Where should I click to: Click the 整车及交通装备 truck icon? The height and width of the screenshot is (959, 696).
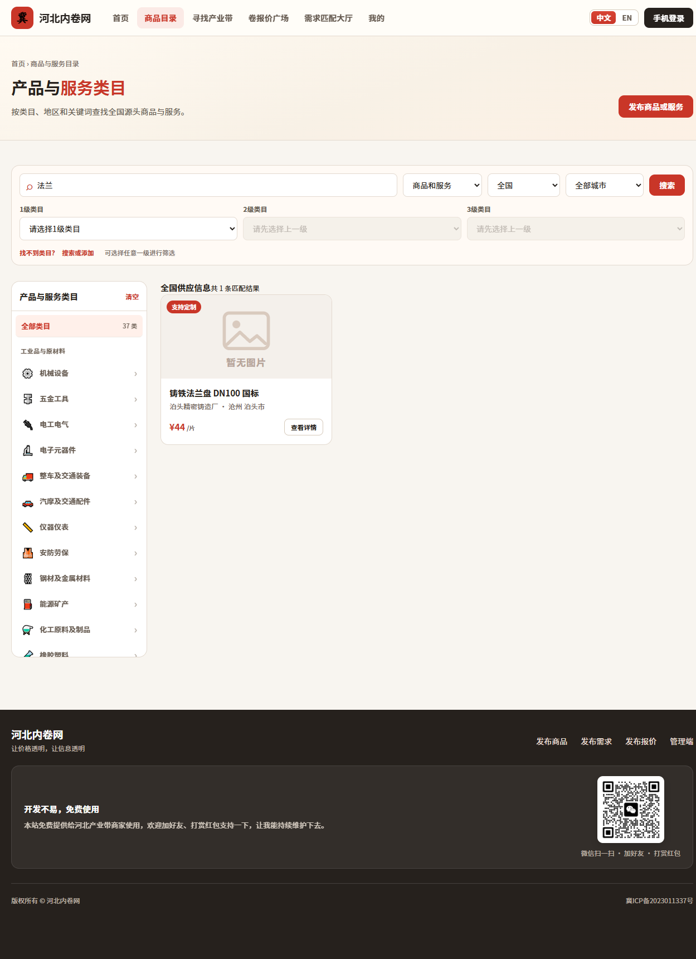click(27, 476)
